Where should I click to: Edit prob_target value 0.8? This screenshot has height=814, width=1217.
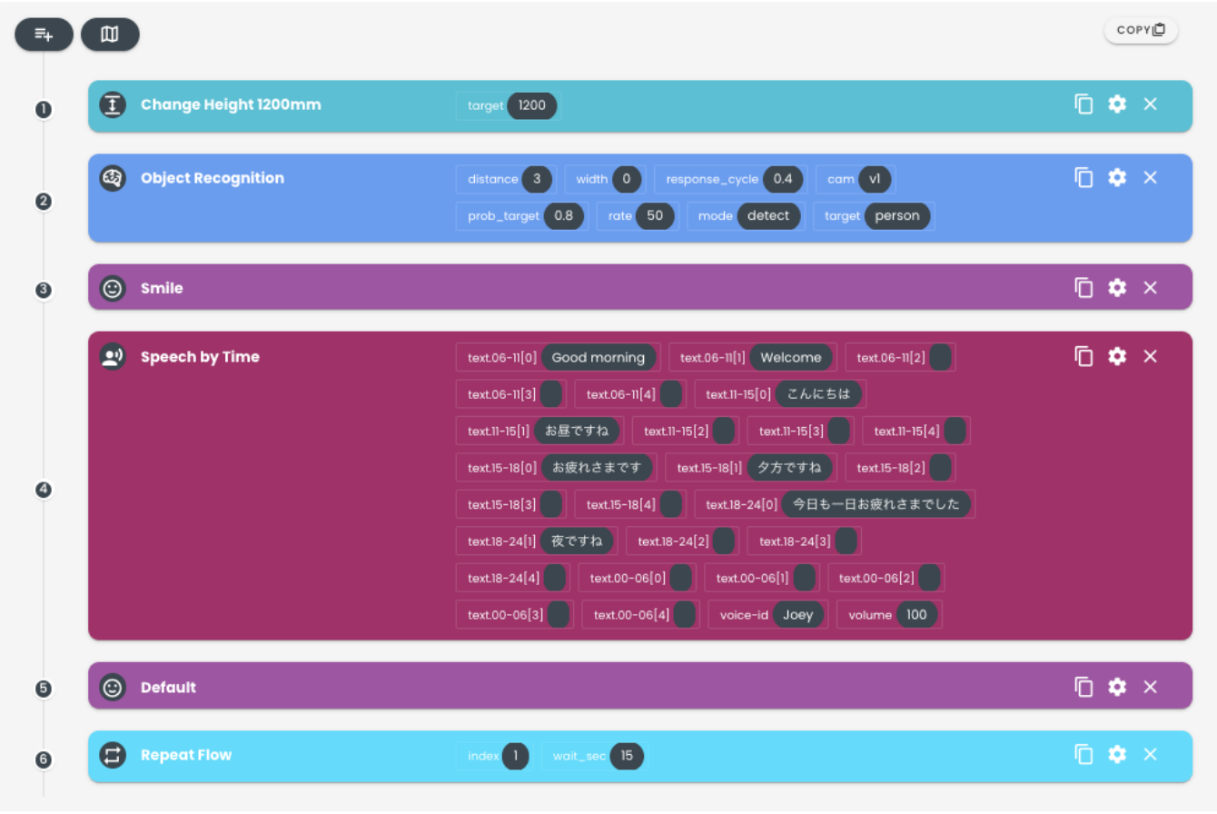[x=564, y=216]
